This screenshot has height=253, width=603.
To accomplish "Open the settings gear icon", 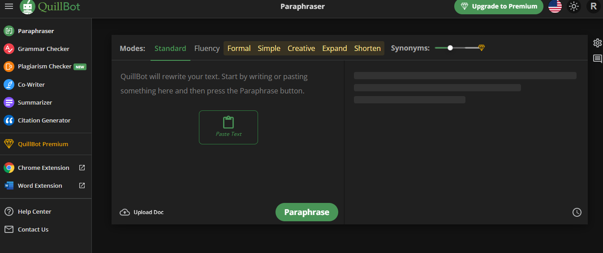I will (597, 43).
